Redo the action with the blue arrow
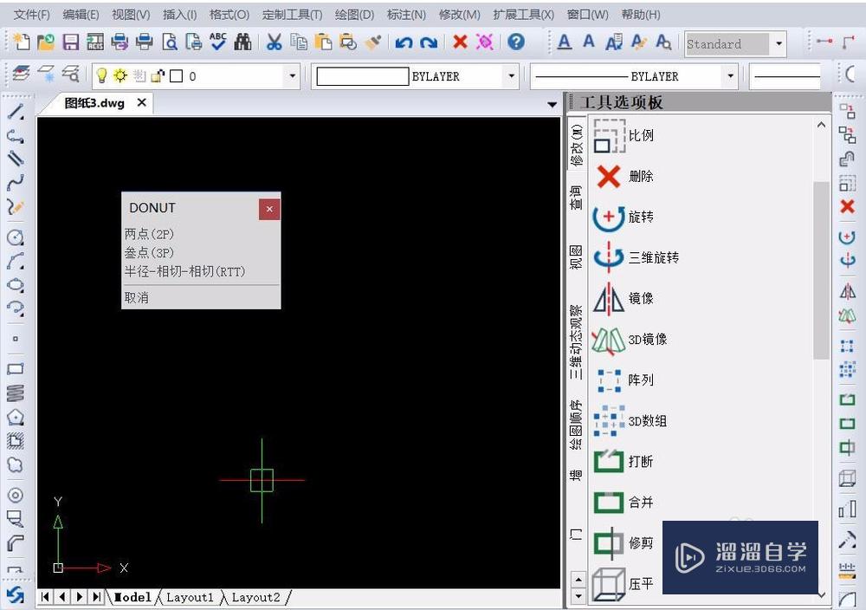Screen dimensions: 866x610 coord(429,42)
